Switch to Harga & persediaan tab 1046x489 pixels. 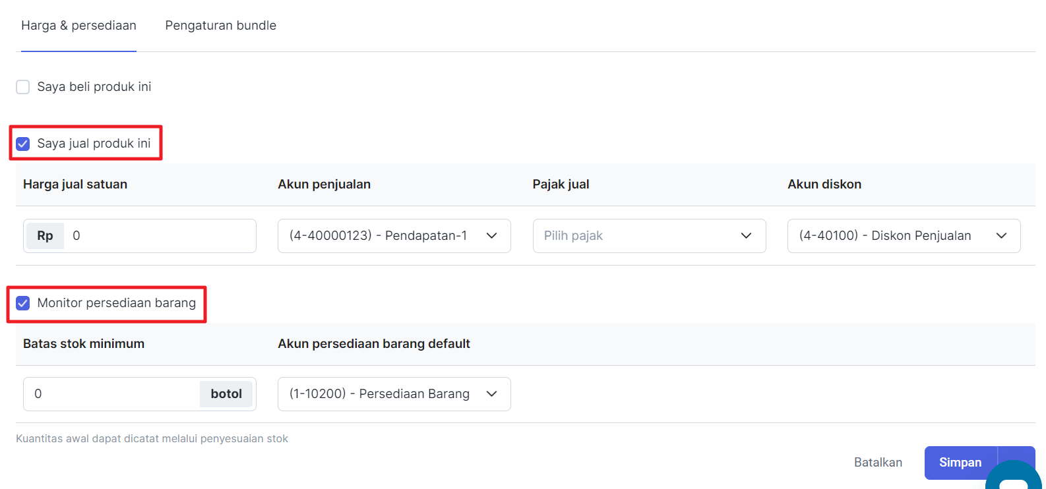coord(78,26)
